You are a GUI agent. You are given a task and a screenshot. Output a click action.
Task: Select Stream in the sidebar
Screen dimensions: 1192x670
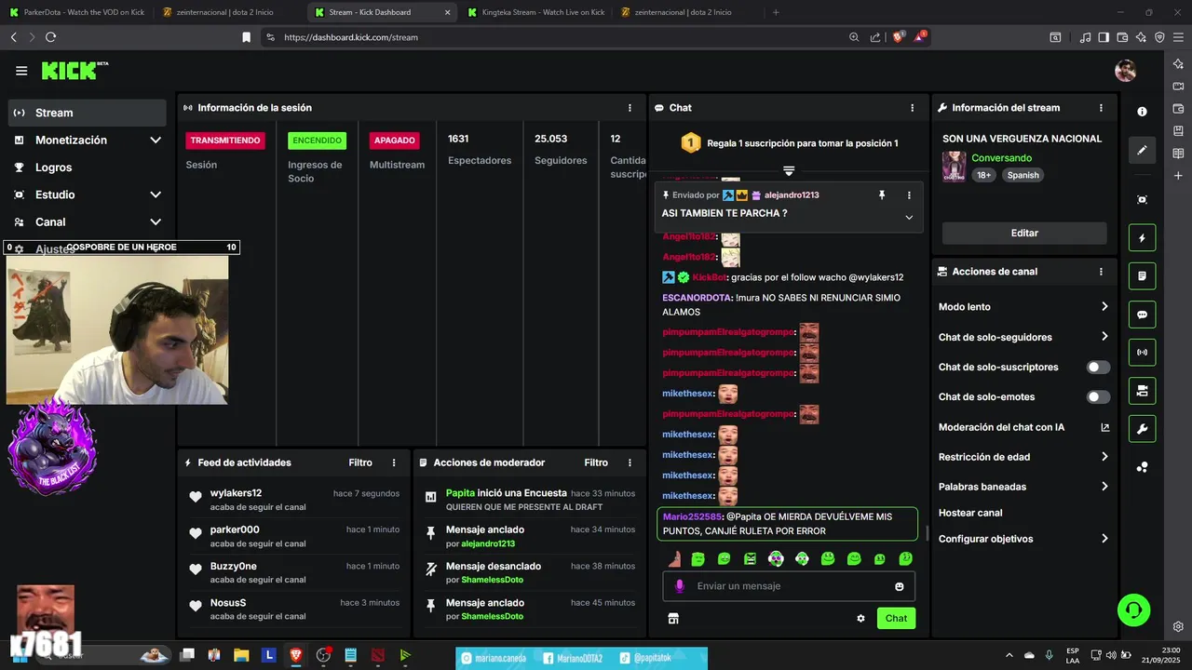coord(88,113)
